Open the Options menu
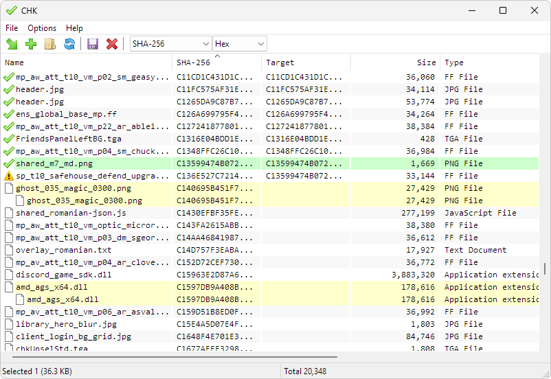This screenshot has width=551, height=379. 42,28
